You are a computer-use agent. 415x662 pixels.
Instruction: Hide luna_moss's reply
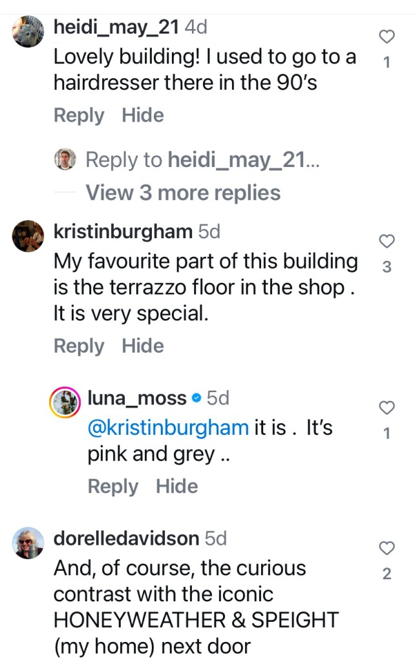176,486
